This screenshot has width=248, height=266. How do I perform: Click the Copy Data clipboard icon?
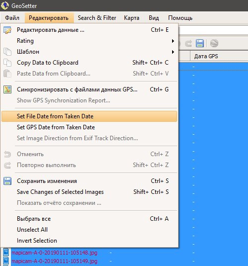click(7, 63)
